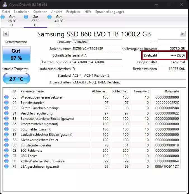
Task: Select the Wiederzugewiesene Sektoren parameter name
Action: tap(42, 97)
